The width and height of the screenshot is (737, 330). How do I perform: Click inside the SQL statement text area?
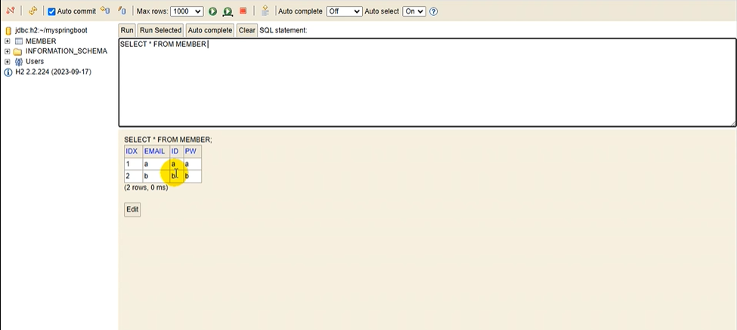coord(427,82)
